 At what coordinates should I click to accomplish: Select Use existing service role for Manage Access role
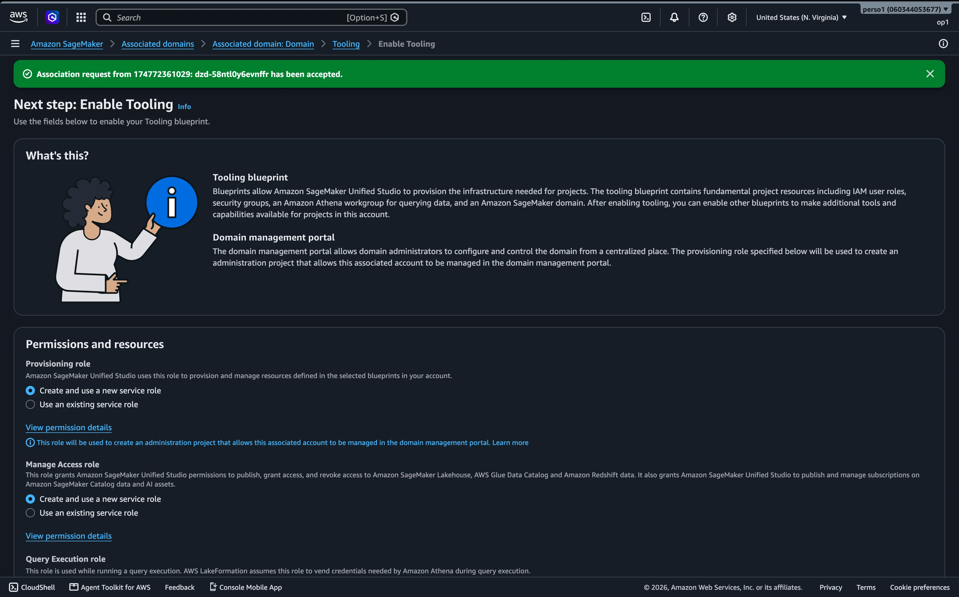[x=30, y=513]
